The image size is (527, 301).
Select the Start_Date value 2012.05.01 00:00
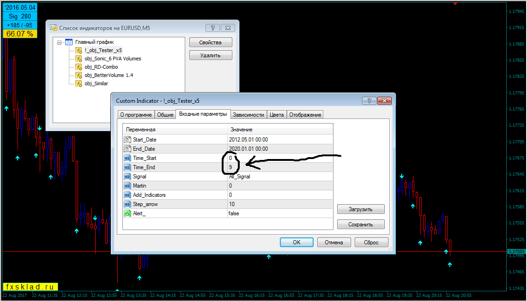280,140
